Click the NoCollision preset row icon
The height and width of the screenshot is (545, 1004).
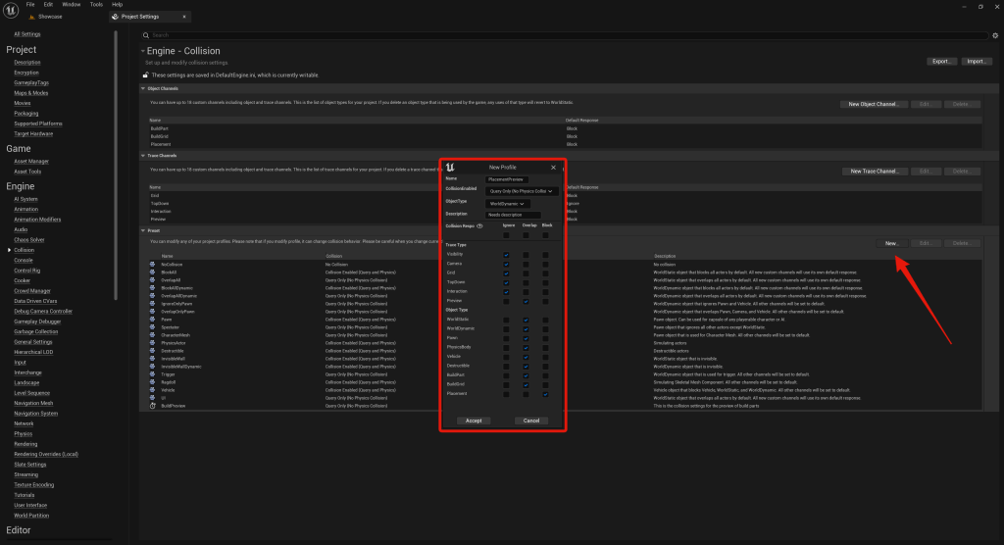coord(152,265)
